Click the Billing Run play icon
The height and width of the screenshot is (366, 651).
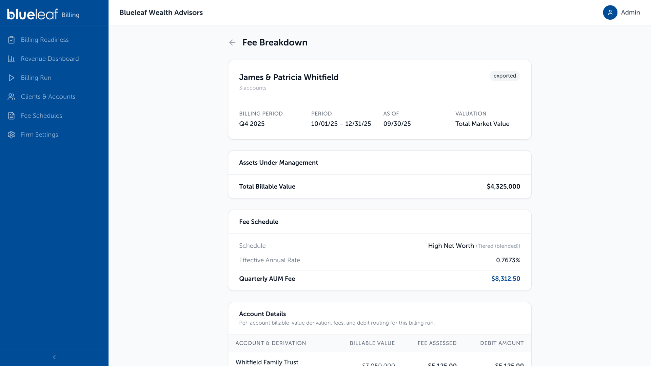coord(11,78)
